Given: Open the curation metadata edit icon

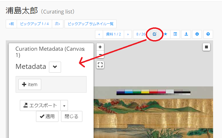Looking at the screenshot, I should (154, 34).
